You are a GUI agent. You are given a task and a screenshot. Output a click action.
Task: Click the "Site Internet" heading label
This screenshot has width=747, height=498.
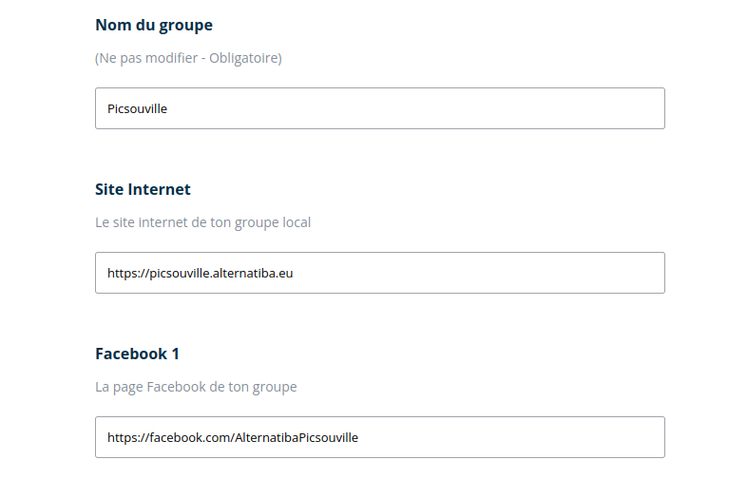tap(143, 189)
